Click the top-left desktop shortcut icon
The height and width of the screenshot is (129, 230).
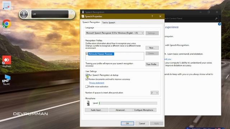pos(6,6)
